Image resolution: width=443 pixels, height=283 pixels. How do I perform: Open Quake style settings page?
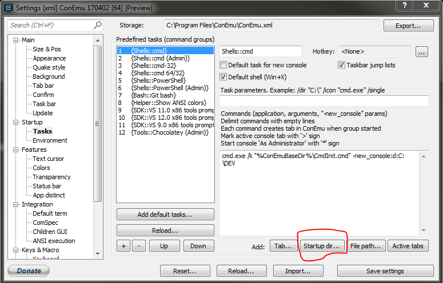49,67
